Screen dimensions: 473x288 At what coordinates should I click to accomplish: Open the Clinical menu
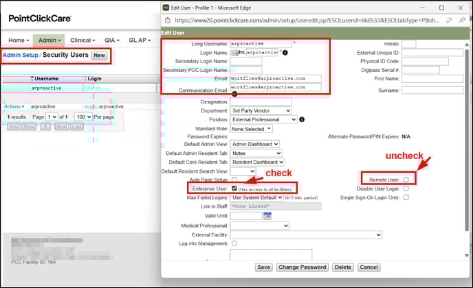pos(82,40)
